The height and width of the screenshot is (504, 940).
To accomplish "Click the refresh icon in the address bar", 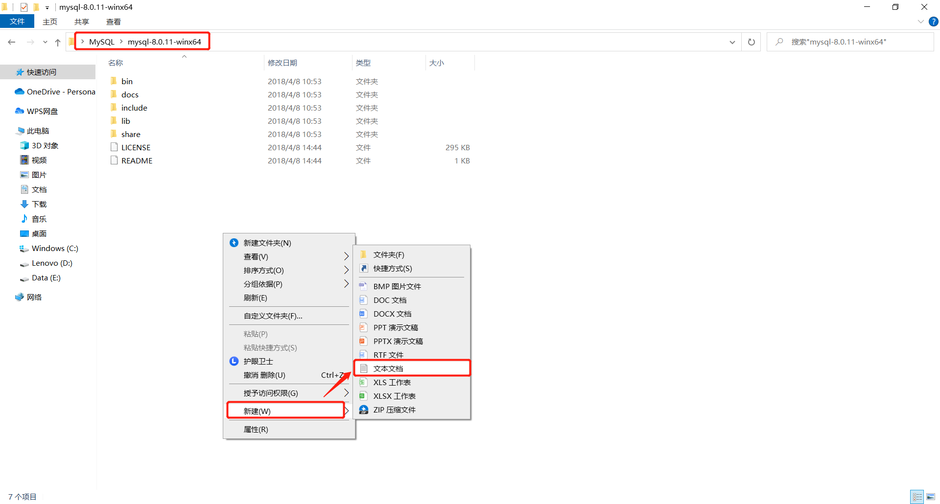I will point(751,42).
